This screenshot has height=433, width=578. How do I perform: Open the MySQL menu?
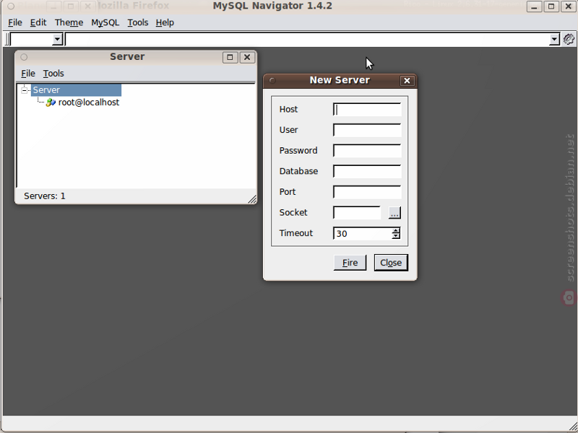pos(105,22)
